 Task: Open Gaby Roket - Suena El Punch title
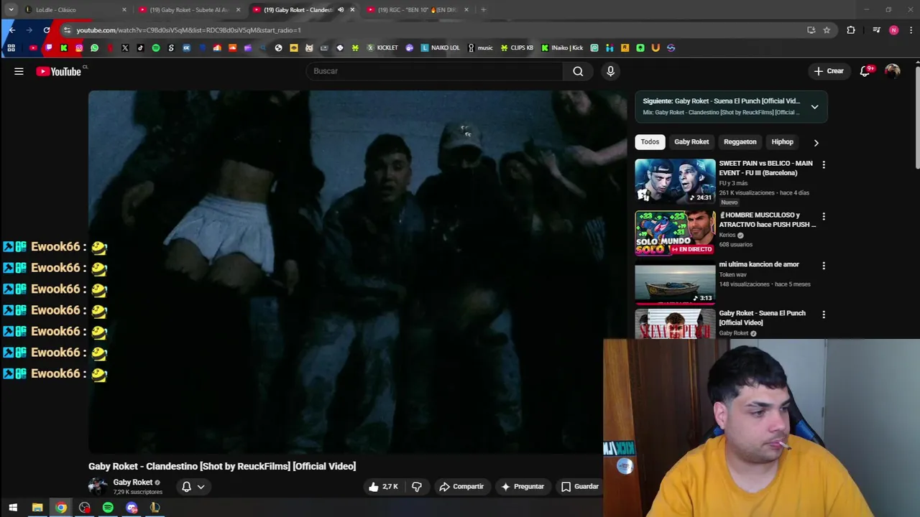pyautogui.click(x=762, y=318)
